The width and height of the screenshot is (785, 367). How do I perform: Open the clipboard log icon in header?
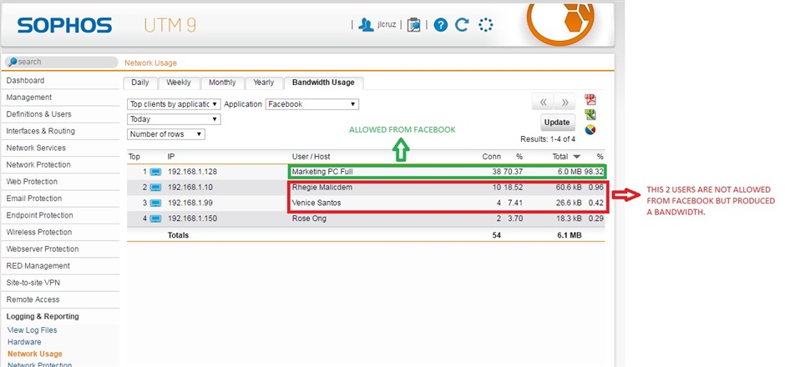(413, 24)
